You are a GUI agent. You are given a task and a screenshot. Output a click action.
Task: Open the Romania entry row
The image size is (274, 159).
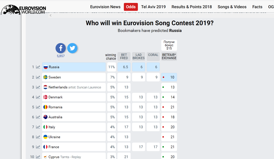[x=74, y=107]
